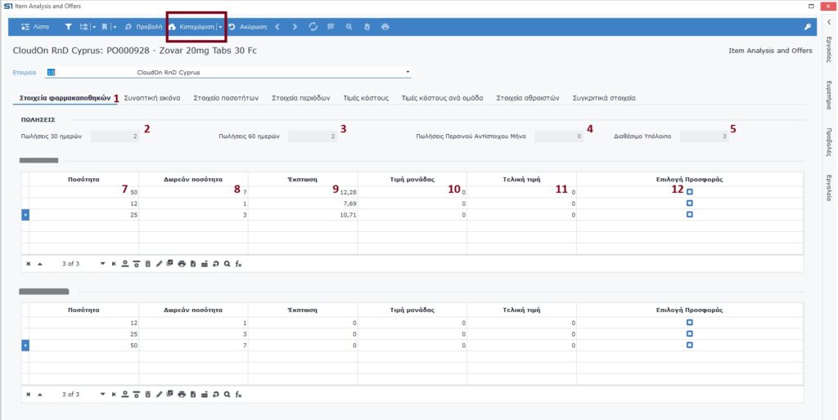This screenshot has height=420, width=838.
Task: Click the print icon in top toolbar
Action: 385,27
